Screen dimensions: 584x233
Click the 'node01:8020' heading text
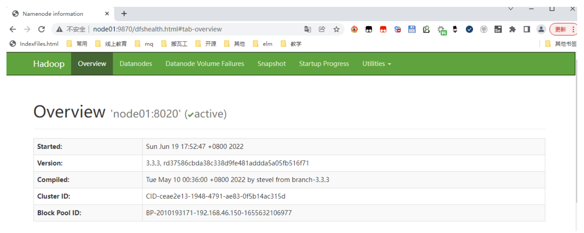pos(146,114)
